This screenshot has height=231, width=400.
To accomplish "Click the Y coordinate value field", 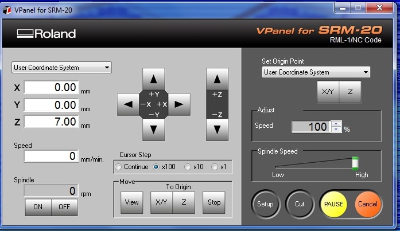I will pos(51,105).
